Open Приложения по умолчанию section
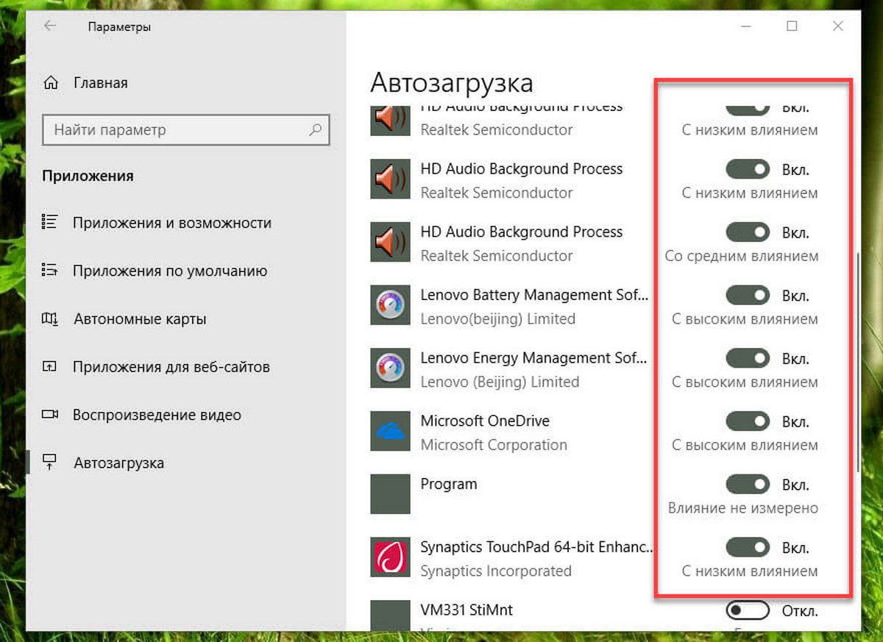The height and width of the screenshot is (642, 883). coord(170,271)
